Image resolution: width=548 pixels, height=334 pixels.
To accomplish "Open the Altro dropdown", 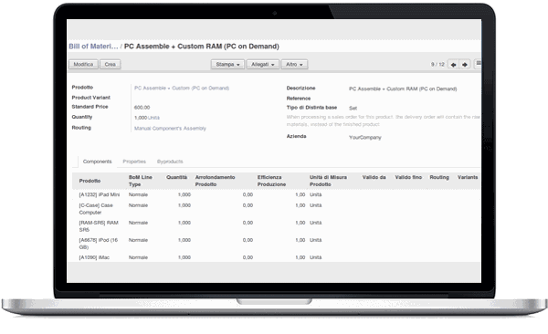I will 294,64.
